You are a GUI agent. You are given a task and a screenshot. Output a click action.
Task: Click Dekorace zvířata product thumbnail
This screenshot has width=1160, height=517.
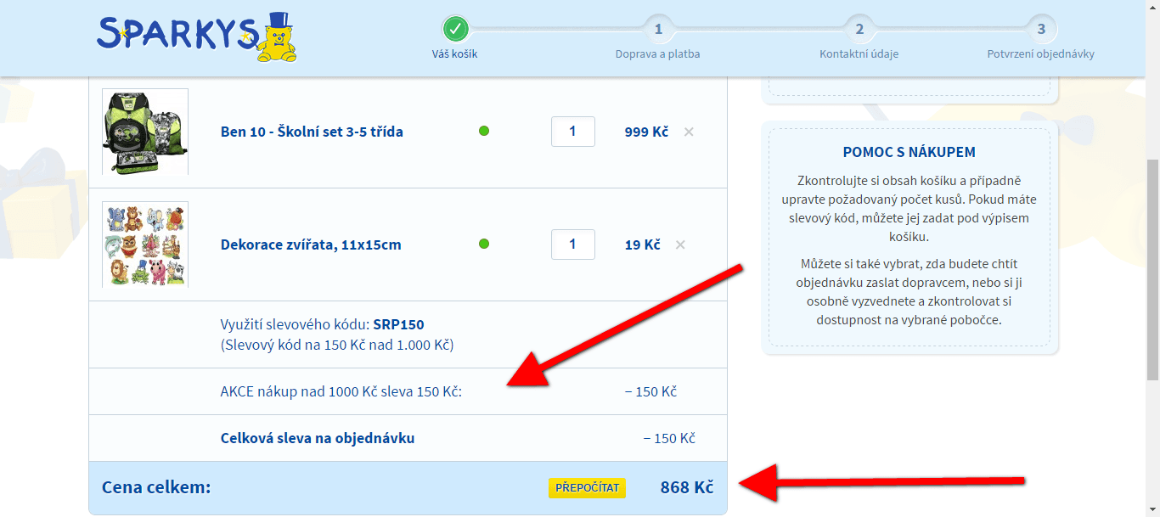click(x=145, y=244)
